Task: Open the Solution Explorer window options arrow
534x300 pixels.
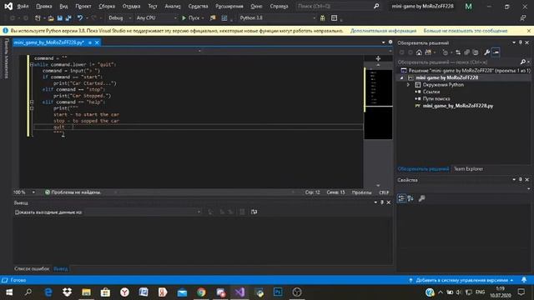Action: pos(514,42)
